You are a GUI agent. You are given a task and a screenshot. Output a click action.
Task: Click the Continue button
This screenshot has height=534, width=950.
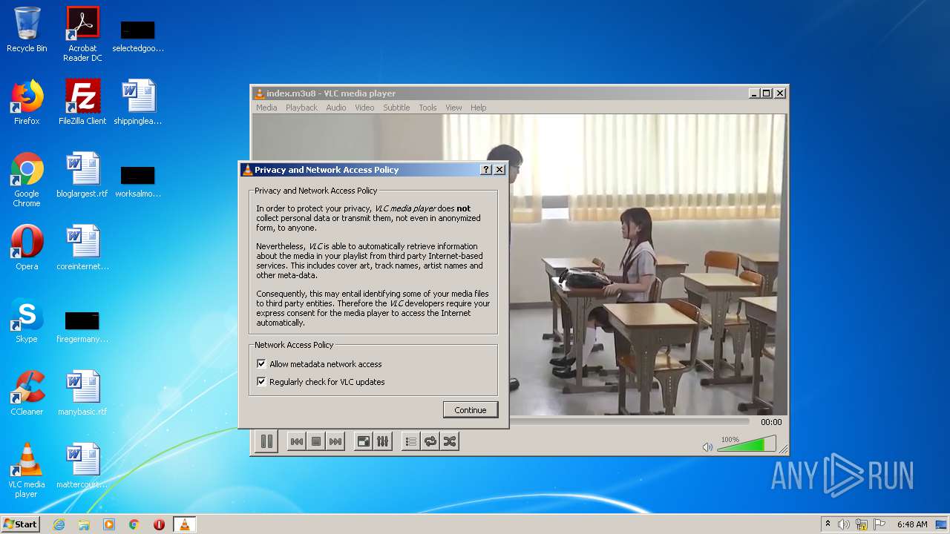[x=471, y=410]
